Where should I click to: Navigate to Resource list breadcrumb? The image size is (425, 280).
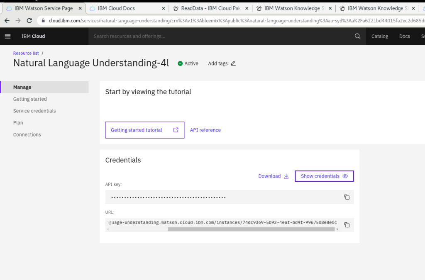coord(26,53)
